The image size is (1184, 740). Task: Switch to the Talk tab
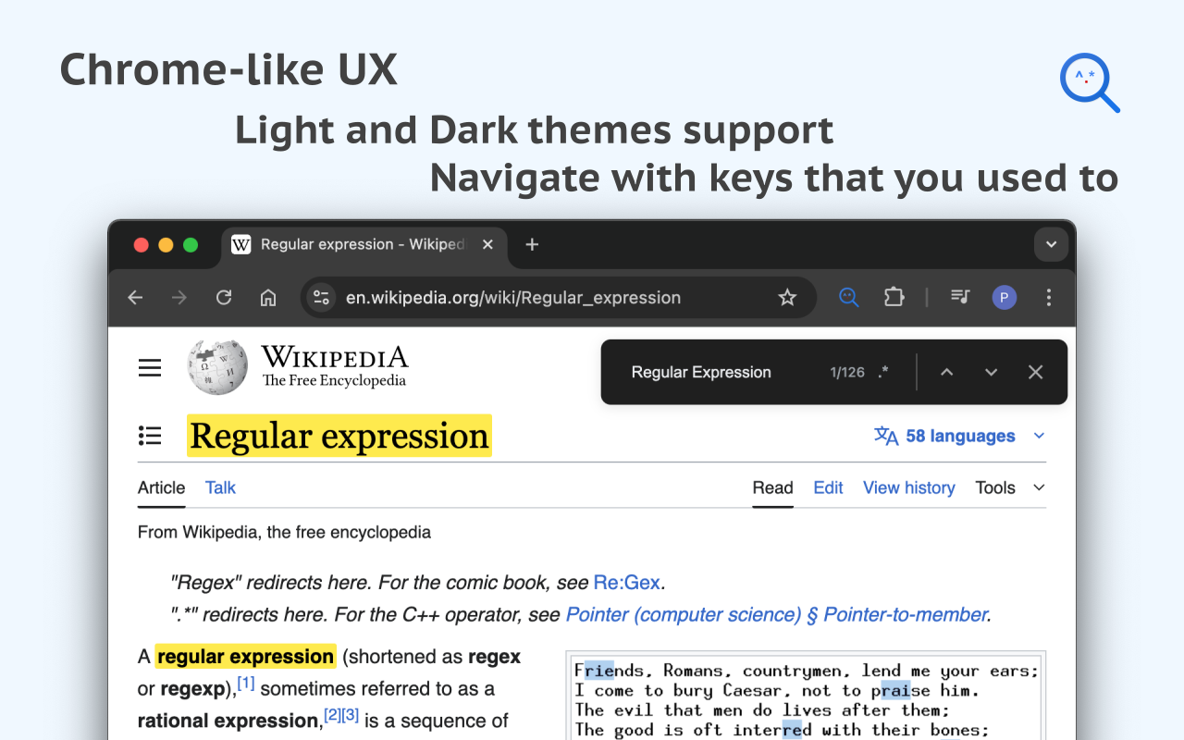click(219, 487)
